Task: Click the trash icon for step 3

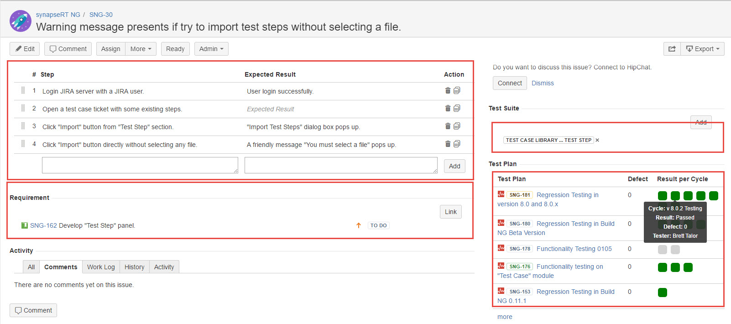Action: 448,126
